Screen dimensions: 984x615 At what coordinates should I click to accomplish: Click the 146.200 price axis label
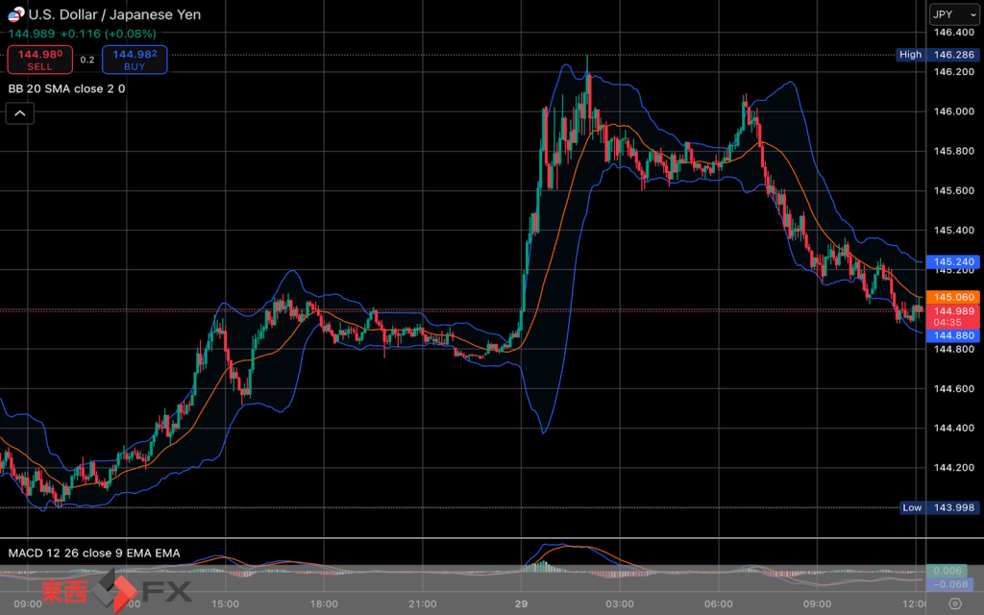(954, 71)
